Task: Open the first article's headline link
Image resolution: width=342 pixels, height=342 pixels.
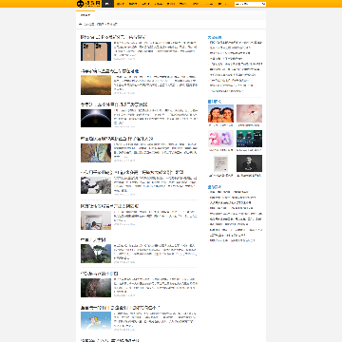Action: [113, 37]
